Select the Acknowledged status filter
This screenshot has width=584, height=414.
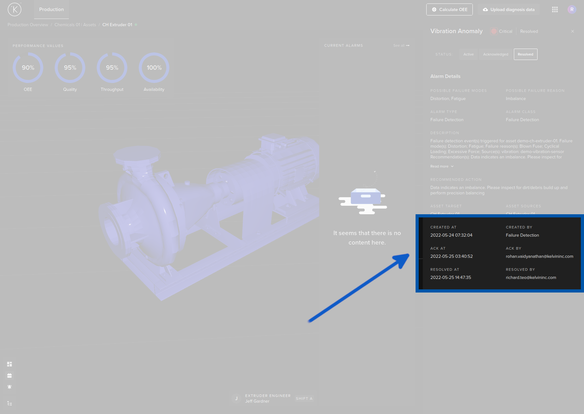pos(495,54)
